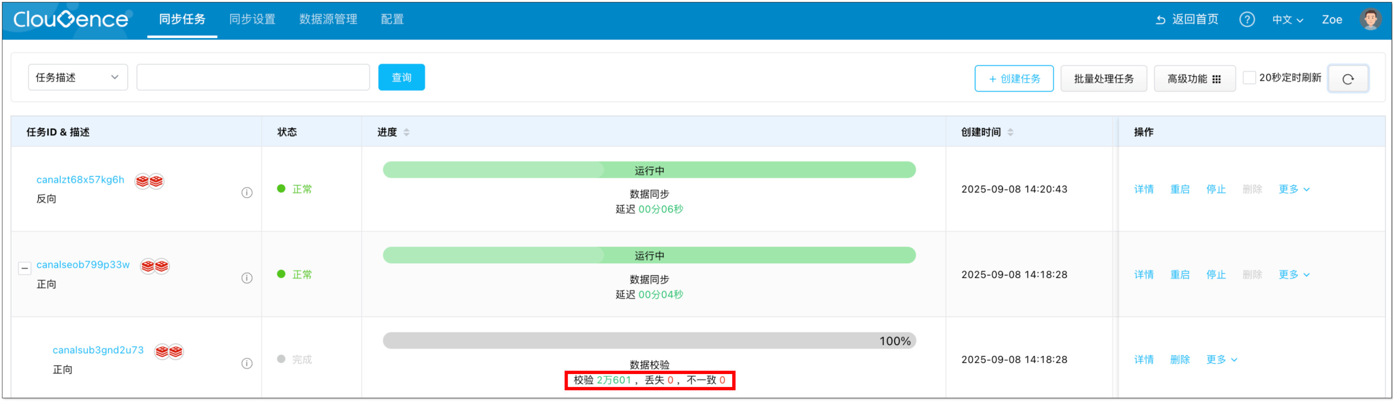1393x401 pixels.
Task: Click info icon for canalzt68x57kg6h task
Action: 247,192
